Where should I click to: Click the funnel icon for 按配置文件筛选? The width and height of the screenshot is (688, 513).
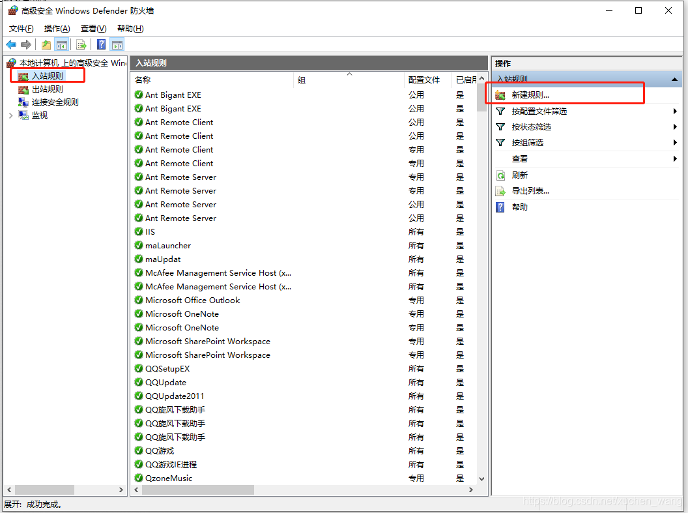point(500,111)
